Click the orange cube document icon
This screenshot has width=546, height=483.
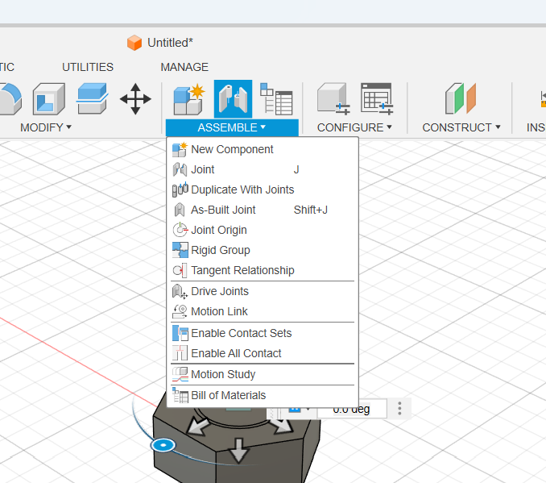point(134,43)
